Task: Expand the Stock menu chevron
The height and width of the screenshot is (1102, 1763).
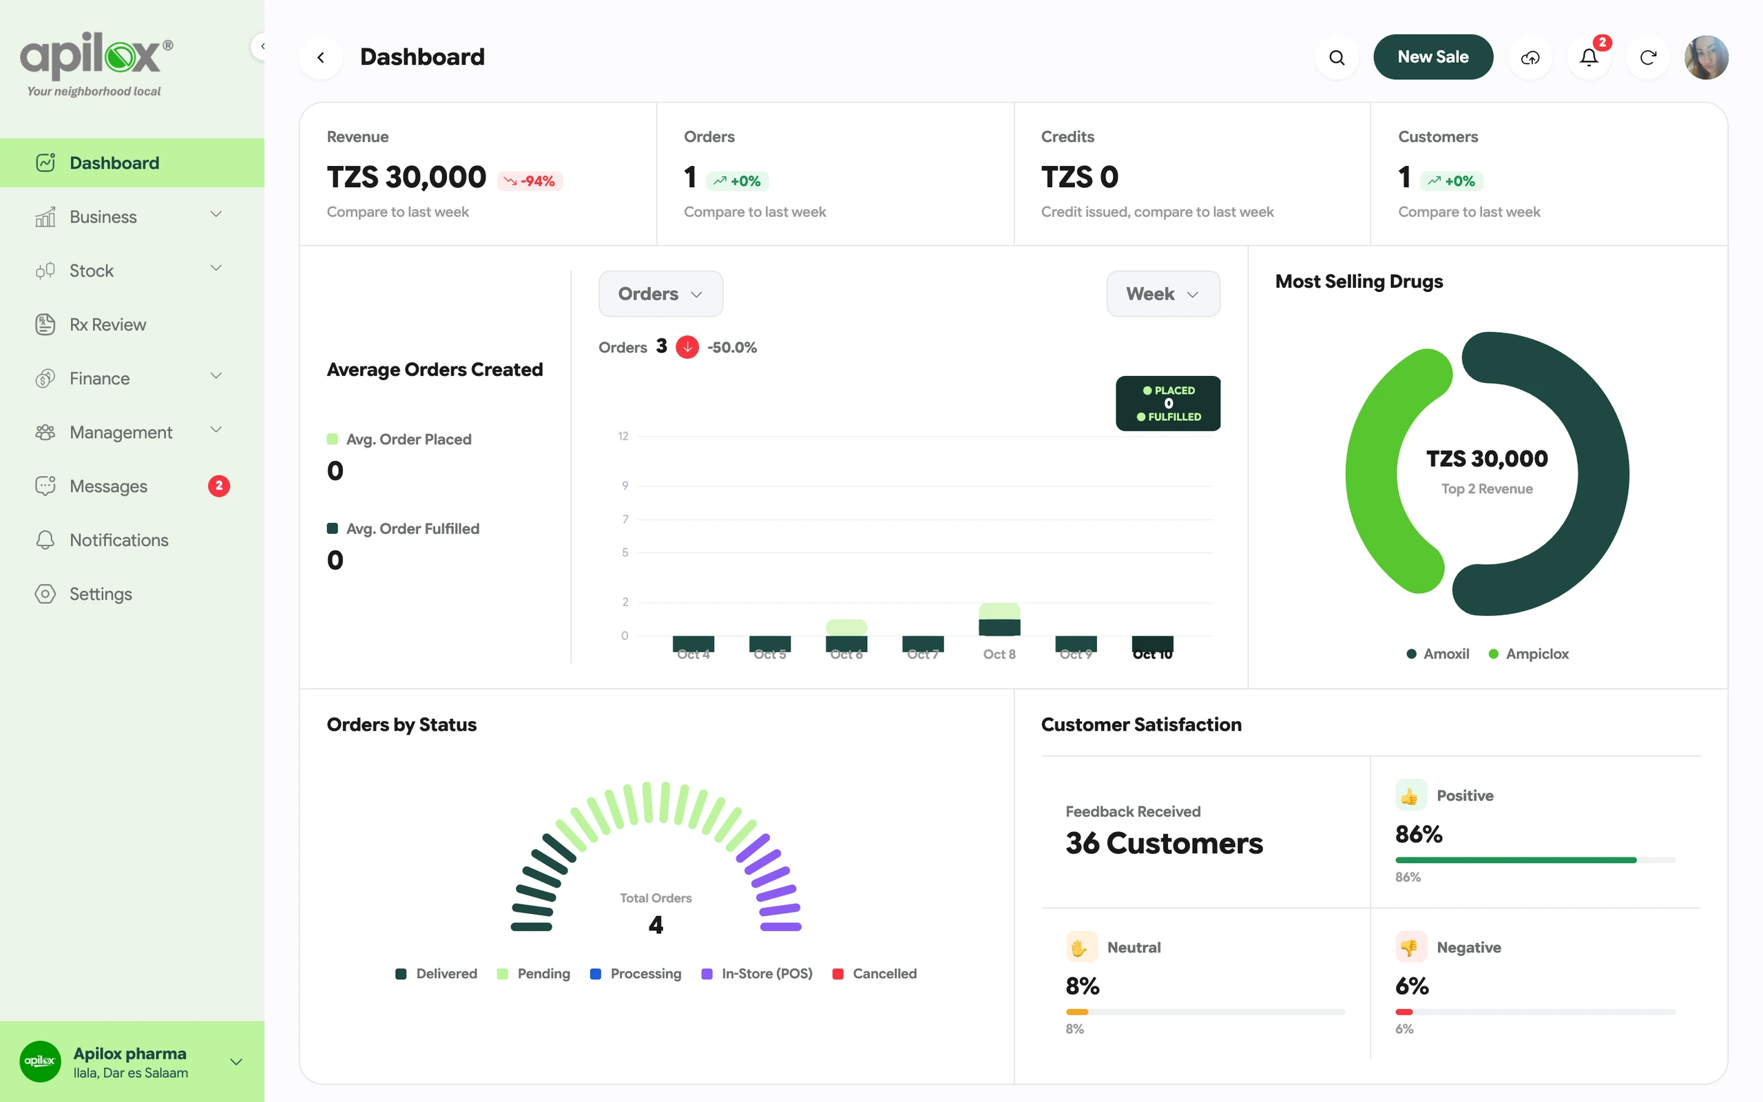Action: [x=216, y=268]
